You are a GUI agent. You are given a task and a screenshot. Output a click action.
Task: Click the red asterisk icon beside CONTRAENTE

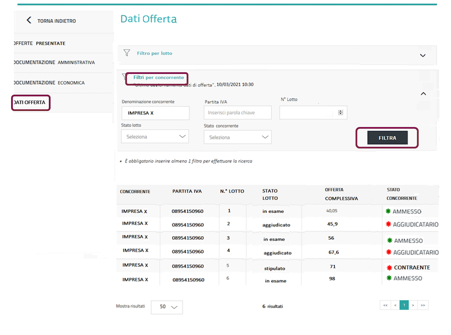(389, 267)
